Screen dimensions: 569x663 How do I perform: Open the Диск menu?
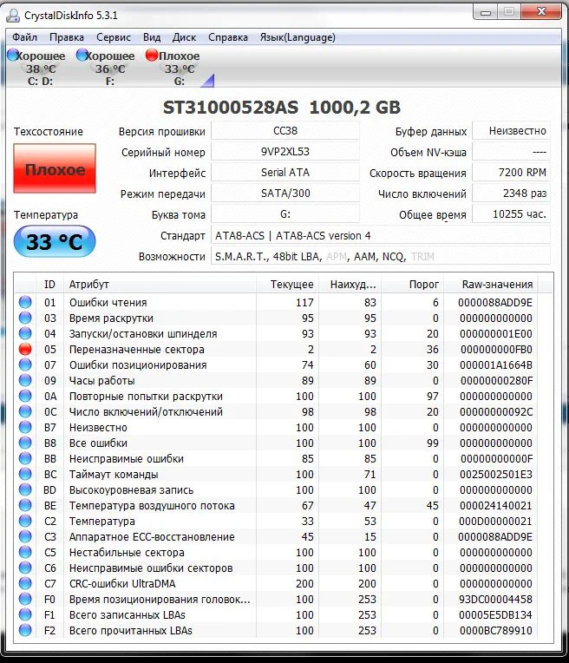point(184,37)
